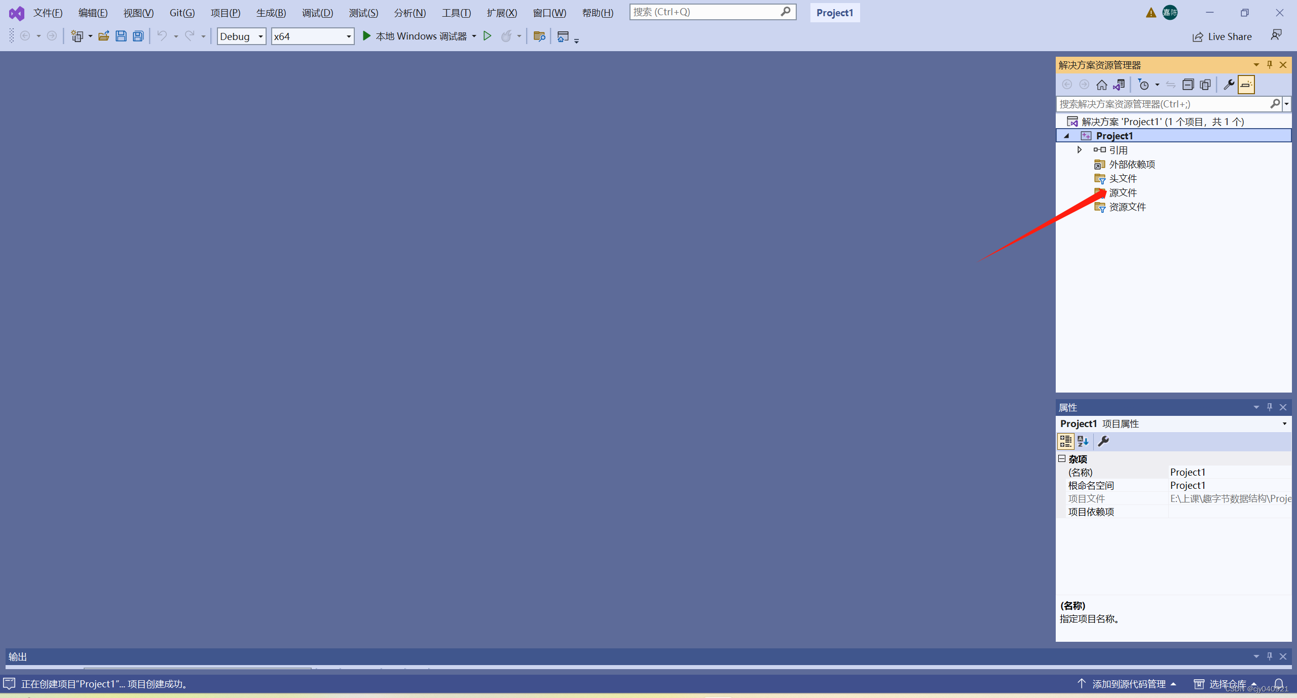Start the Local Windows Debugger
The width and height of the screenshot is (1297, 698).
point(415,36)
